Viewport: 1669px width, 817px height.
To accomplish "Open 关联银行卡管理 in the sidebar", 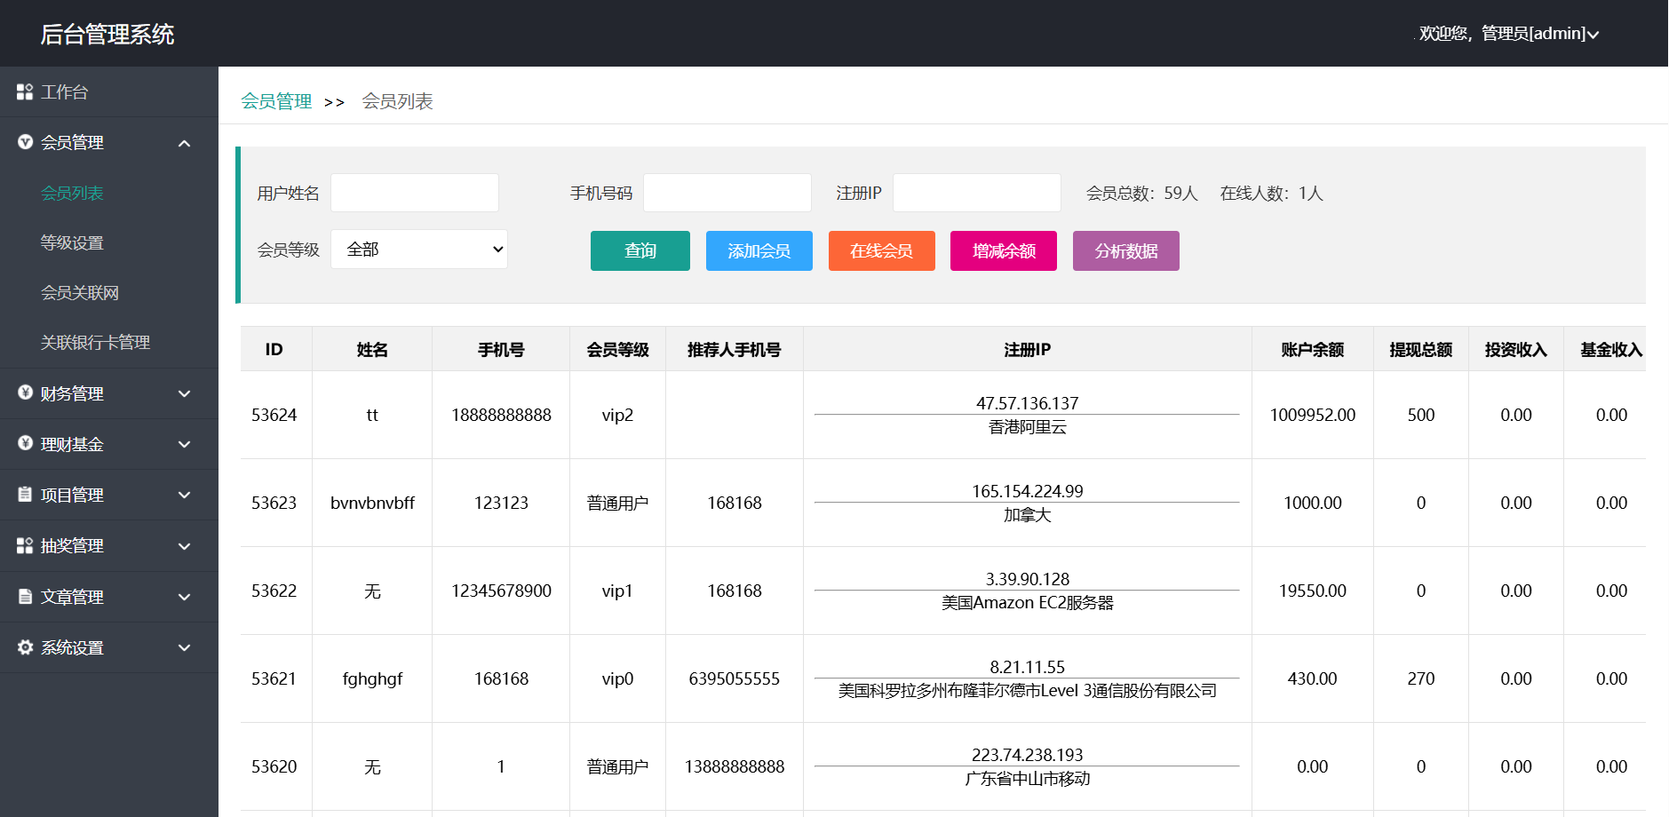I will click(95, 342).
